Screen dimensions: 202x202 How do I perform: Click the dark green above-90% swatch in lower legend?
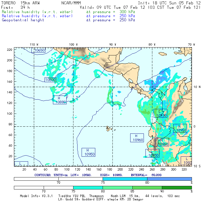[177, 188]
